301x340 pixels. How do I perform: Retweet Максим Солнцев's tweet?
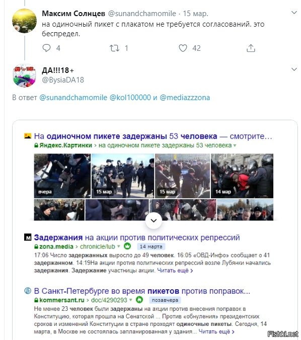[x=114, y=48]
